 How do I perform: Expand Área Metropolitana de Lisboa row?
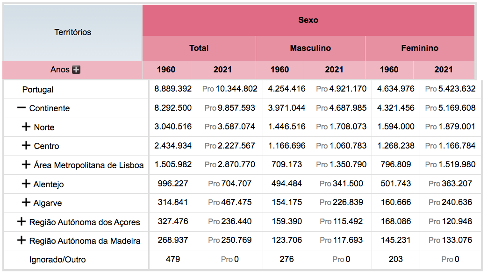pos(26,165)
